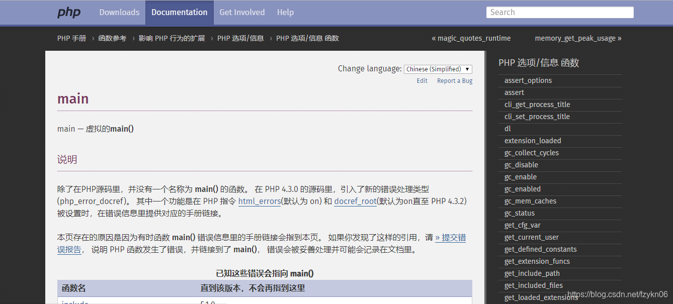Click the 直到该版本，不会再指到这里 table header
The width and height of the screenshot is (673, 304).
point(253,288)
